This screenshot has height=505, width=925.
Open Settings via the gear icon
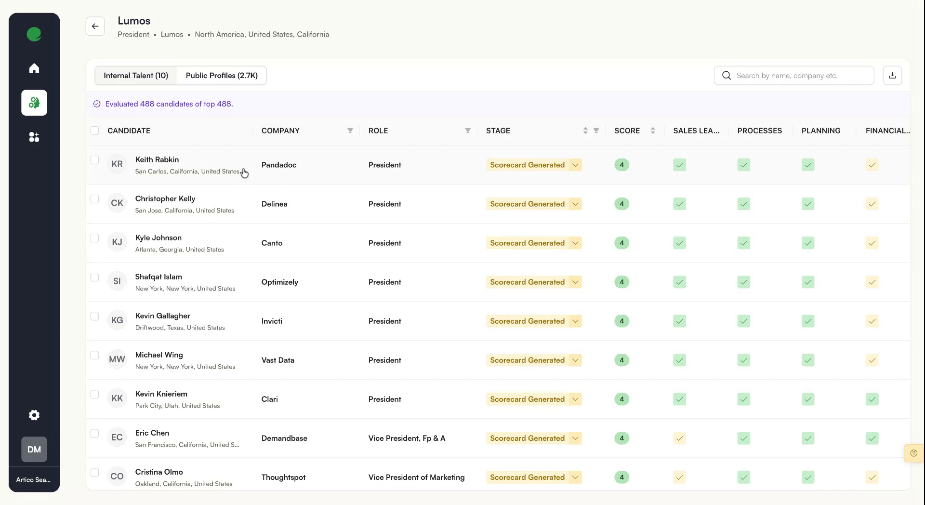click(34, 415)
